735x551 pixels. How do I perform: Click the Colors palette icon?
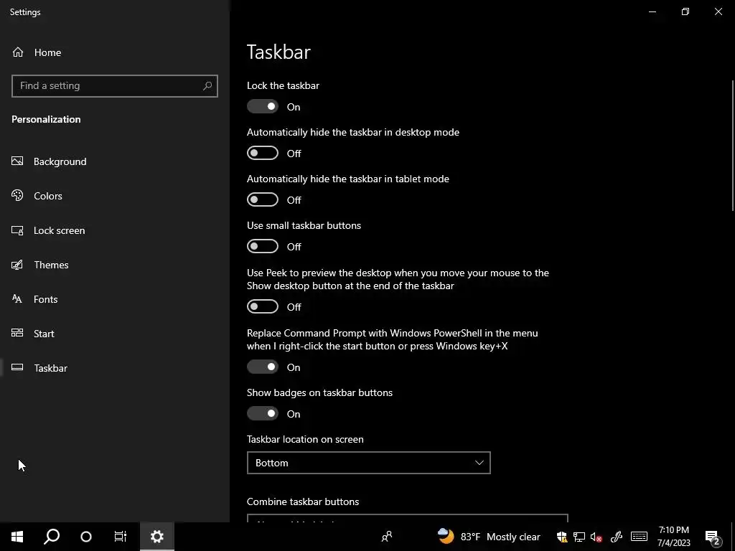(x=17, y=195)
